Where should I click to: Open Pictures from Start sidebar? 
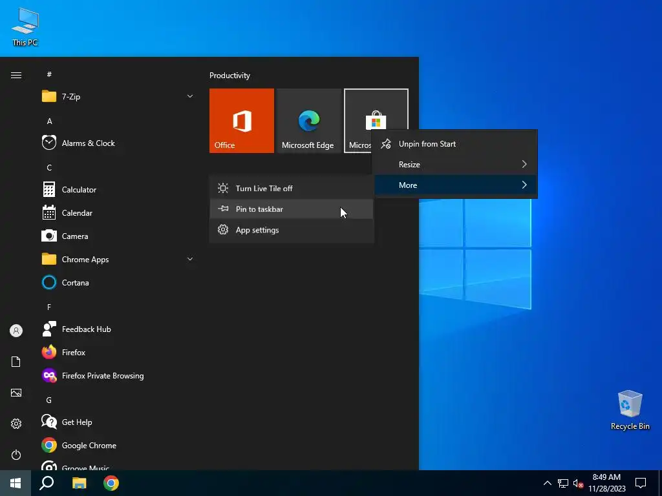pyautogui.click(x=16, y=393)
